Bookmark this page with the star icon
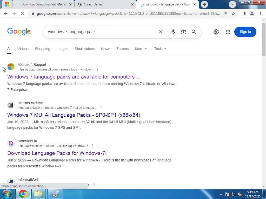The height and width of the screenshot is (199, 266). 233,13
